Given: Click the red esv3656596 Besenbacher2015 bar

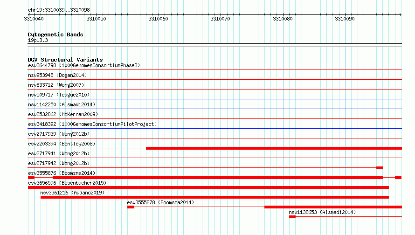Looking at the screenshot, I should (x=208, y=187).
